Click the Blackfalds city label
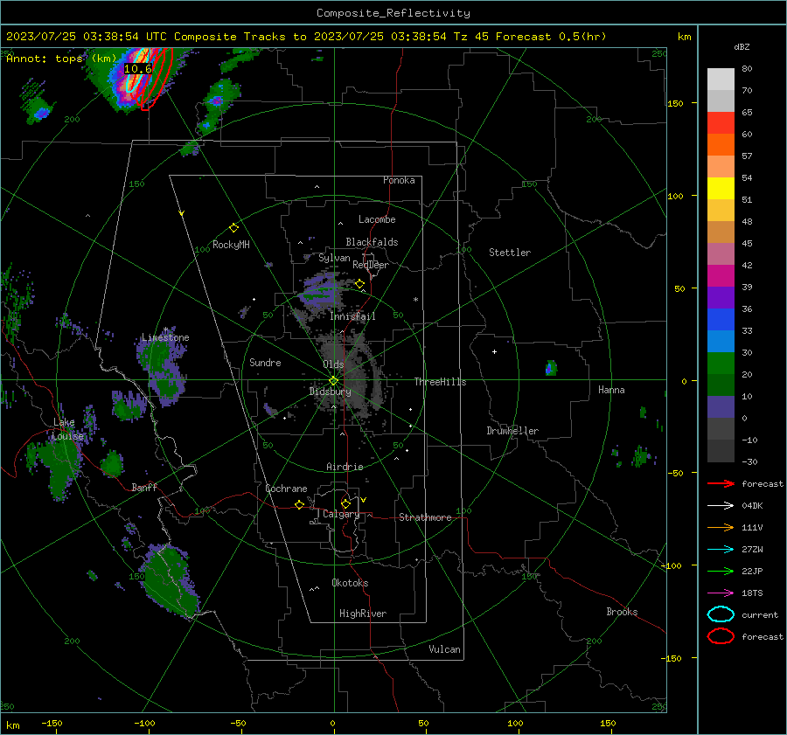This screenshot has width=787, height=735. tap(372, 242)
